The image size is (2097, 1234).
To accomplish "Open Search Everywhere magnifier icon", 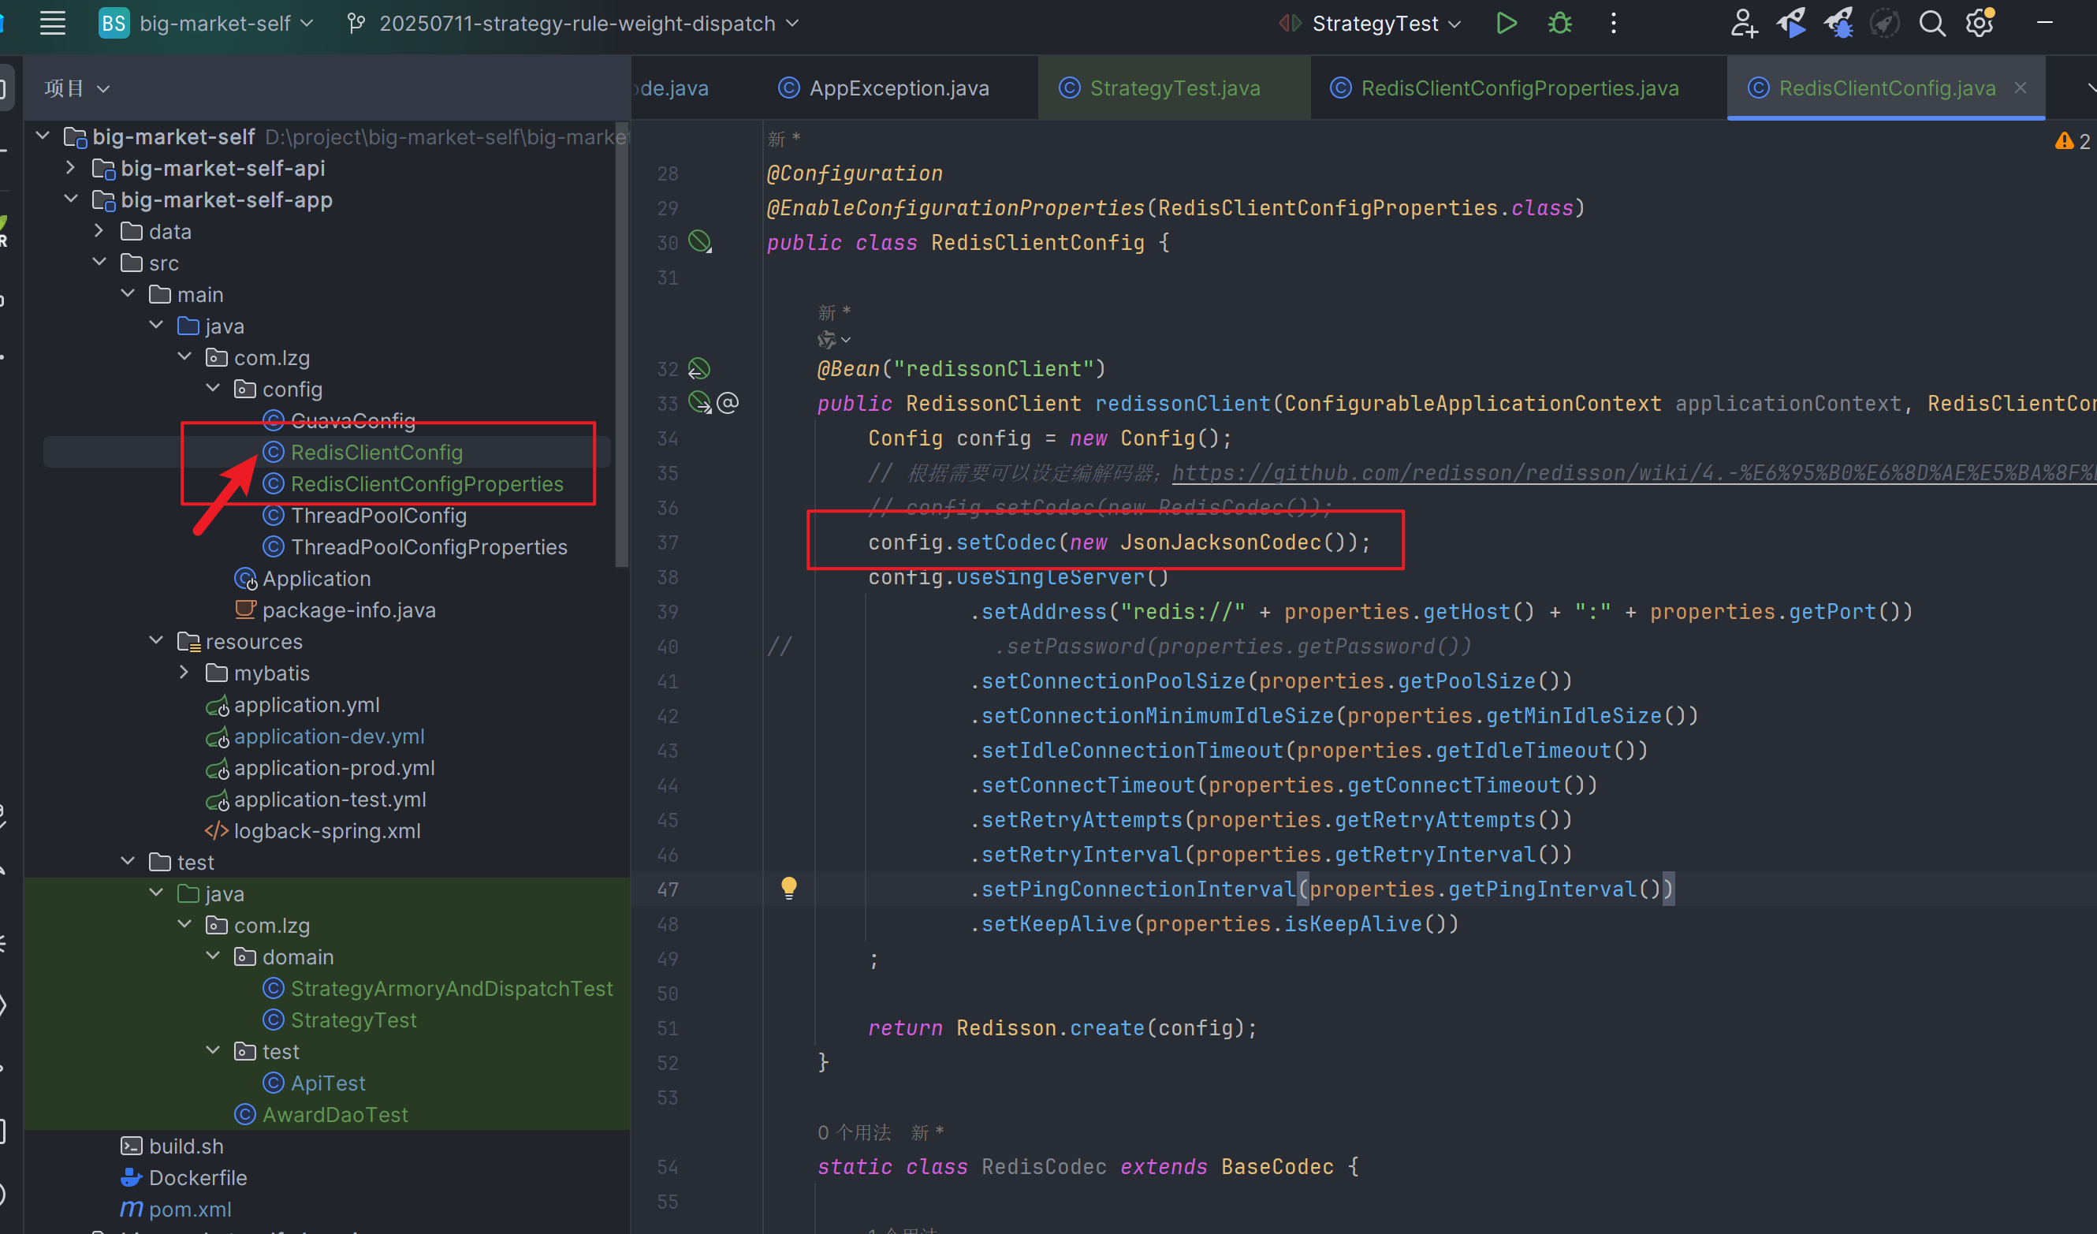I will pos(1931,24).
